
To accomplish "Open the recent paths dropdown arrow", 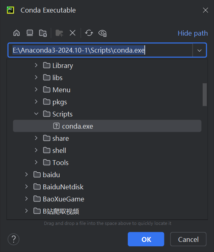I will point(199,51).
